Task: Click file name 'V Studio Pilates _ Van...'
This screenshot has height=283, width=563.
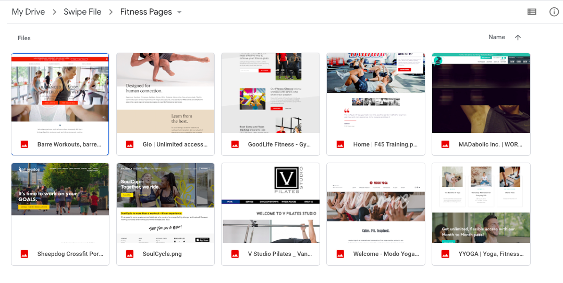Action: click(x=280, y=254)
